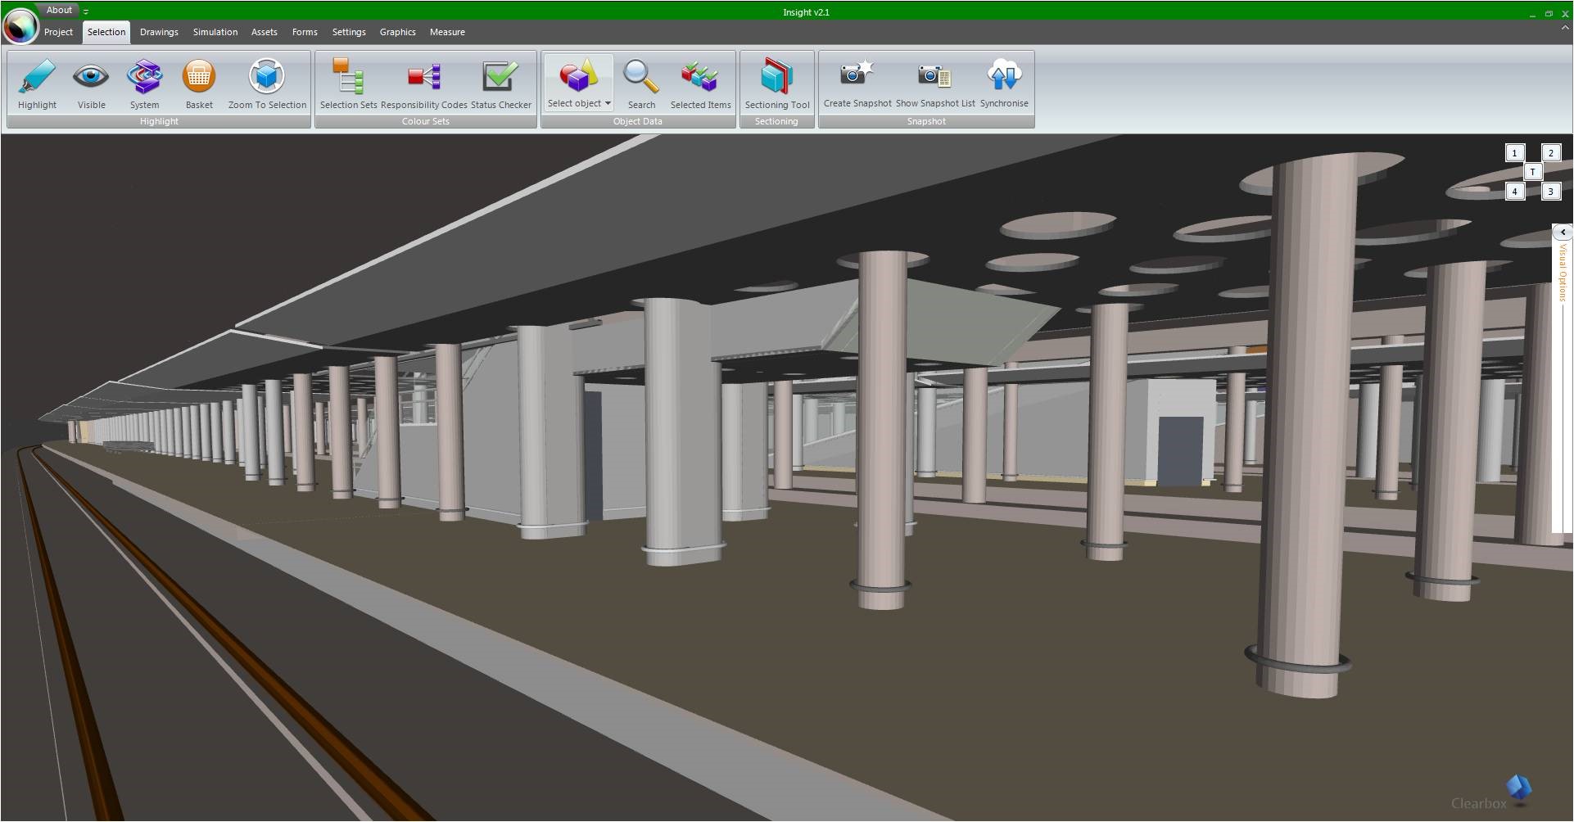Expand the Visual Options side panel

(x=1563, y=233)
